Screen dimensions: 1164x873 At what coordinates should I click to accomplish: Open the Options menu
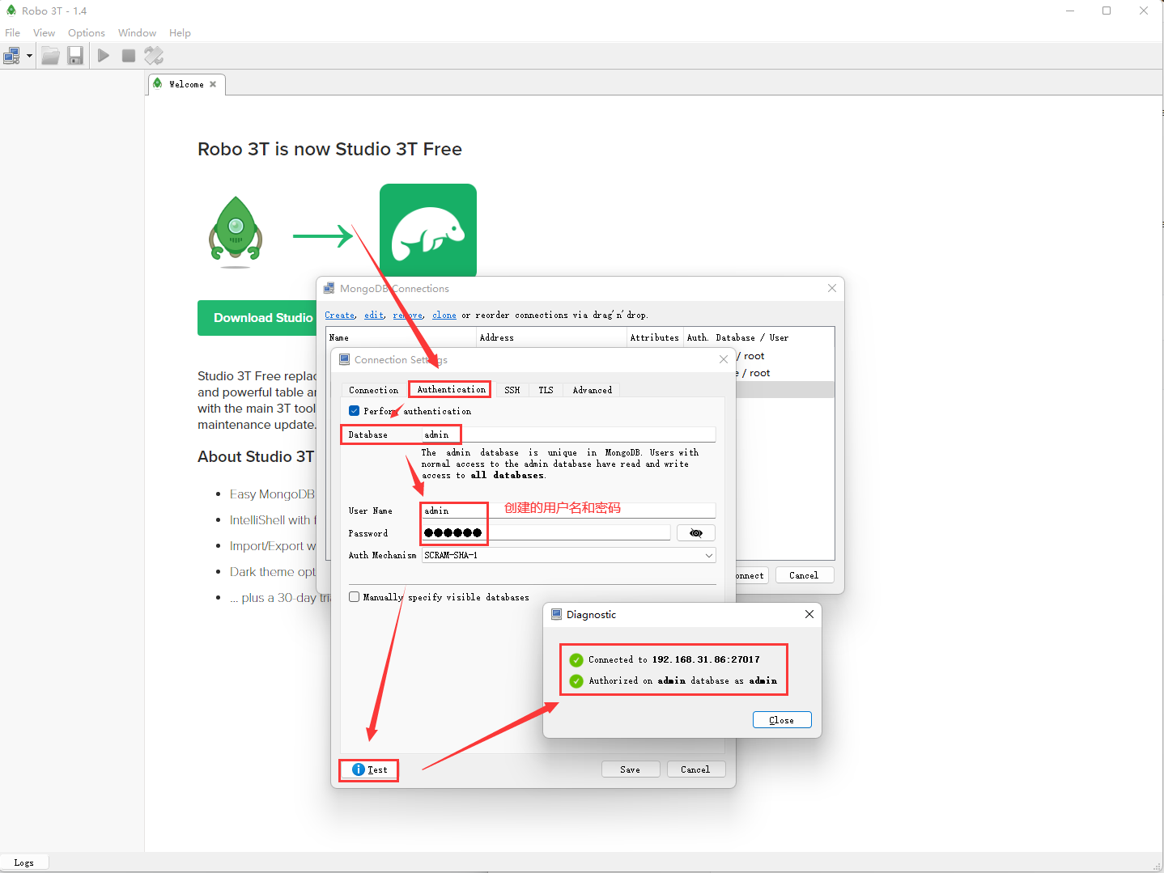(86, 33)
